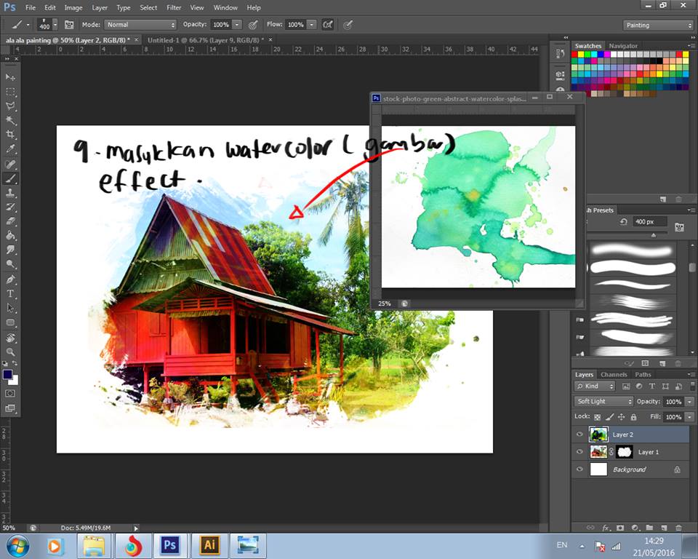698x559 pixels.
Task: Open the Soft Light blend mode dropdown
Action: (604, 402)
